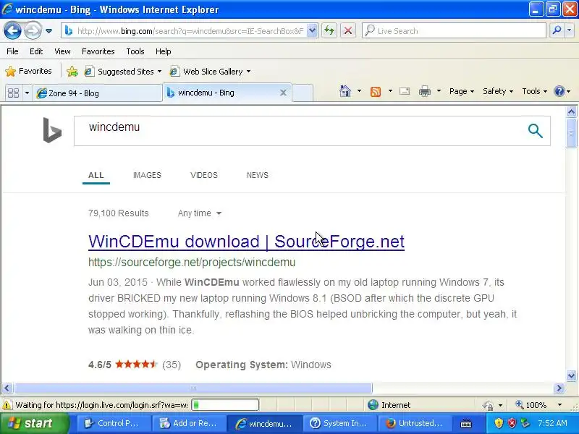The height and width of the screenshot is (434, 579).
Task: Run Live Search with the magnifier button
Action: [x=557, y=30]
